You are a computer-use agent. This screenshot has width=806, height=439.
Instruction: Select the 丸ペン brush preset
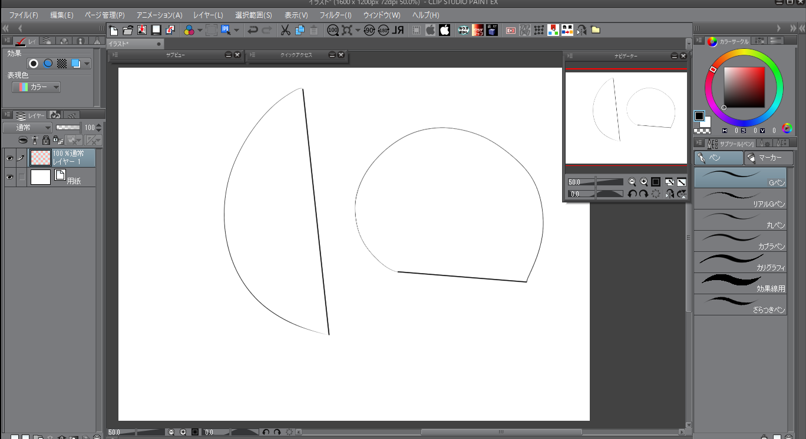point(740,220)
